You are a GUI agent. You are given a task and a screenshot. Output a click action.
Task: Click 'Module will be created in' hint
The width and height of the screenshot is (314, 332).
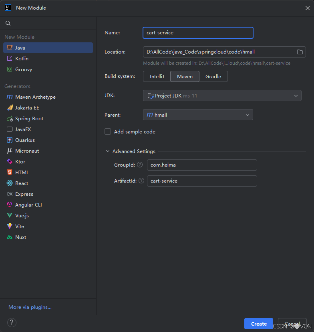tap(217, 63)
